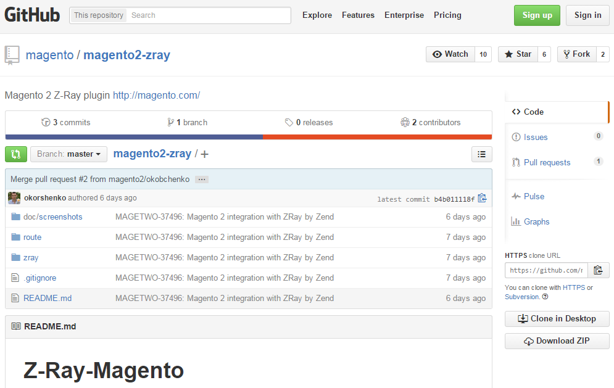Click the HTTPS clone URL text field
The width and height of the screenshot is (614, 388).
[547, 270]
